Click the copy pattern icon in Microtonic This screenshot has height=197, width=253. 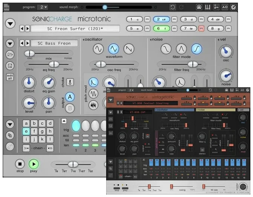10,135
